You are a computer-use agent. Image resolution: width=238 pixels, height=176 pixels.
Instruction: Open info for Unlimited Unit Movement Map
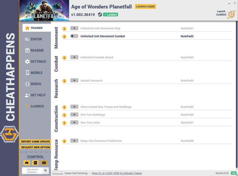tap(64, 29)
